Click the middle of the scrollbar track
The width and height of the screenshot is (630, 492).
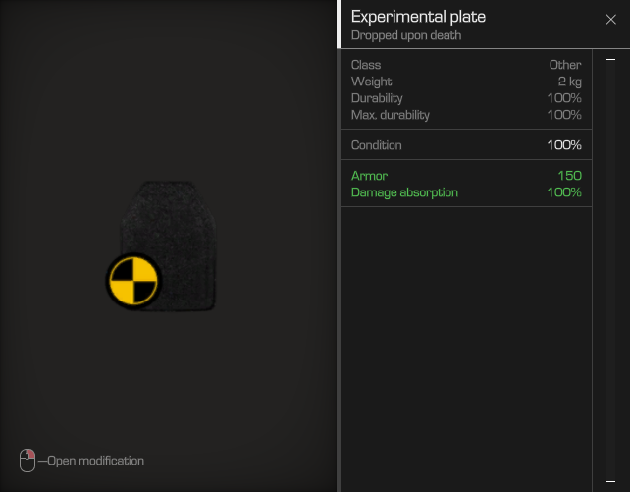click(x=611, y=270)
